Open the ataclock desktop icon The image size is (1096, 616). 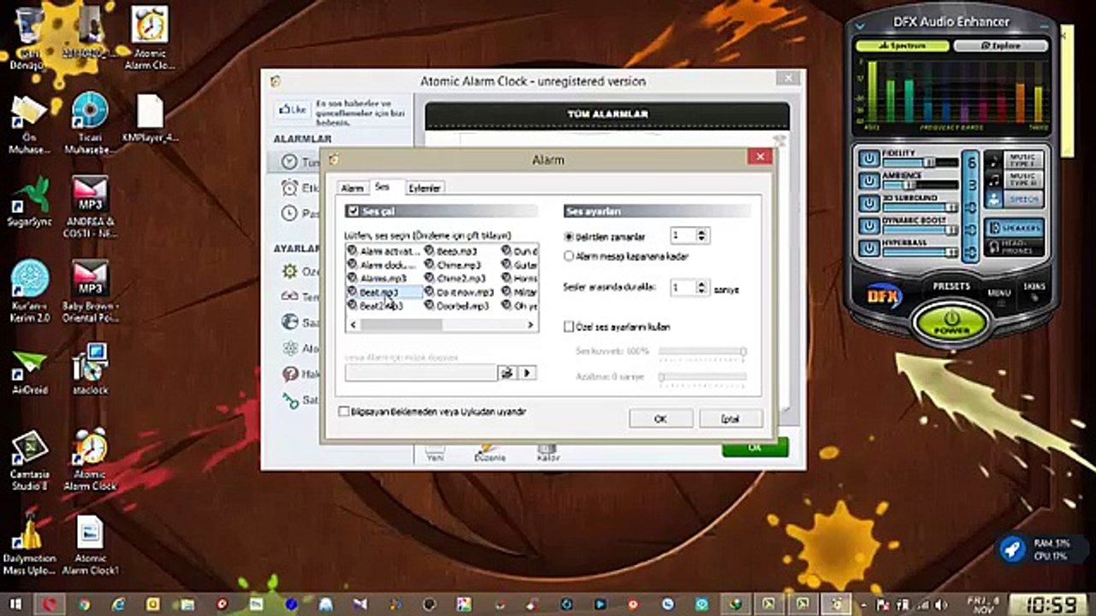(90, 370)
